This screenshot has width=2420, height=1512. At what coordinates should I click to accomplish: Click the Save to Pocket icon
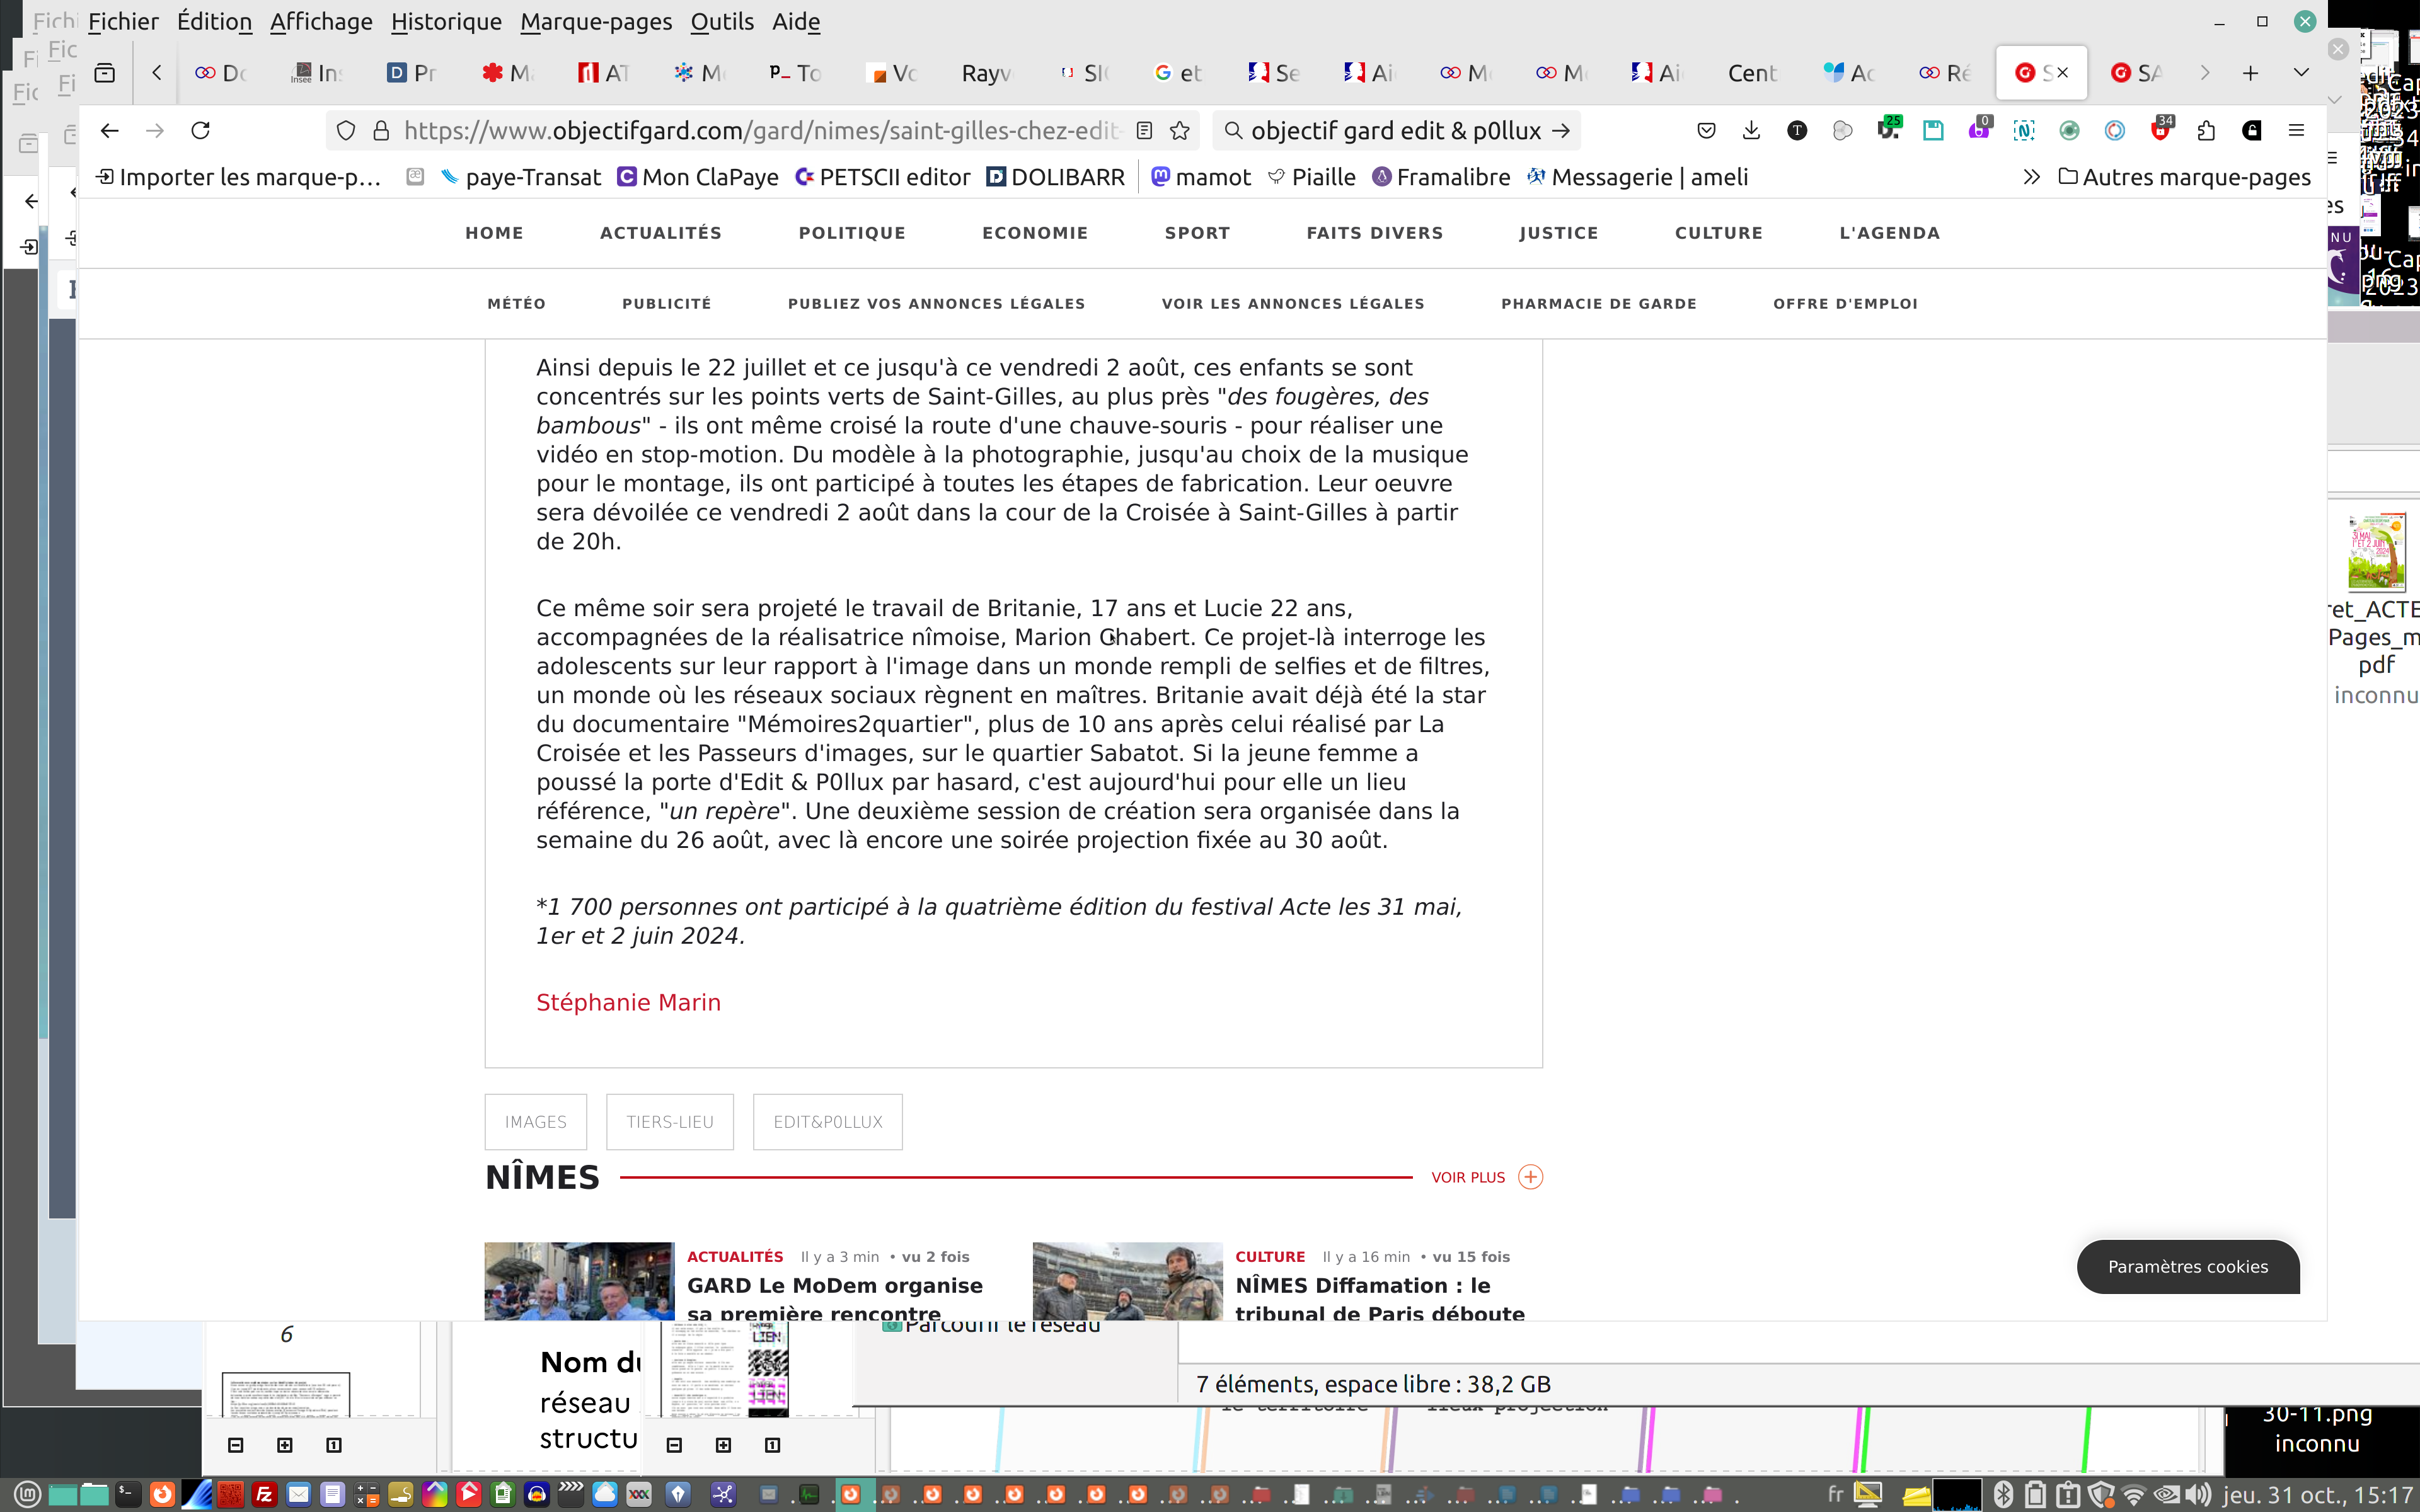coord(1706,131)
